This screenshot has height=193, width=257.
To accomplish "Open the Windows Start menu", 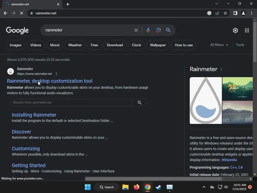I will [88, 187].
